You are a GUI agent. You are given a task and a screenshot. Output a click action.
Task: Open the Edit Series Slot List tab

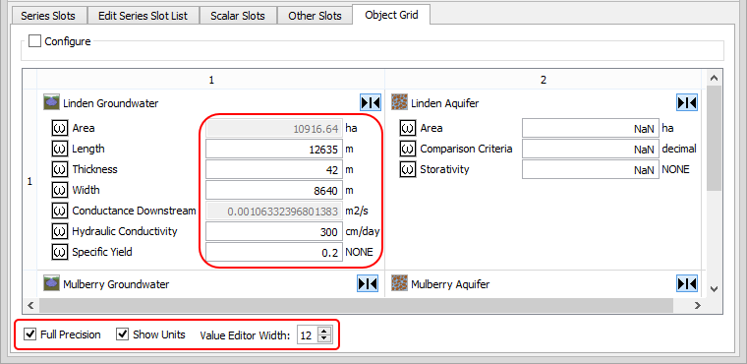point(143,16)
